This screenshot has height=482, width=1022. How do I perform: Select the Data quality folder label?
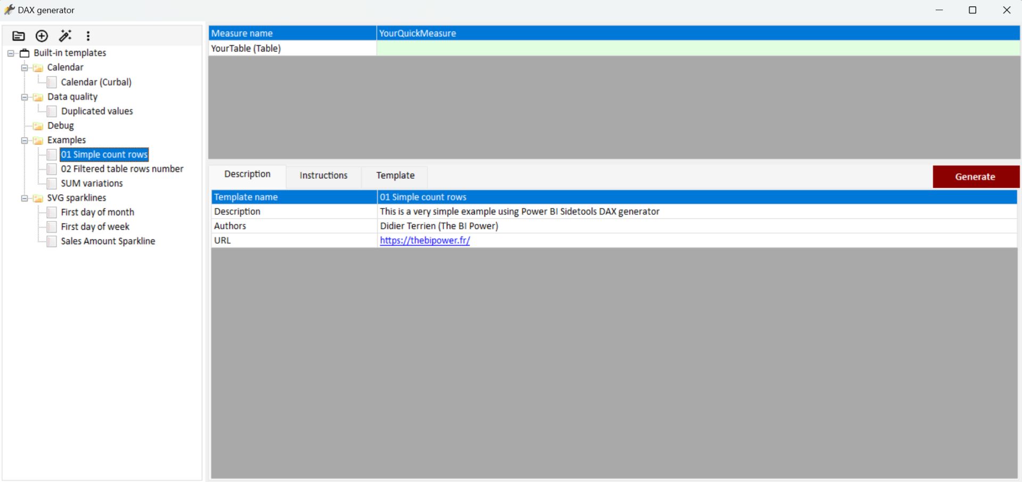[x=72, y=97]
